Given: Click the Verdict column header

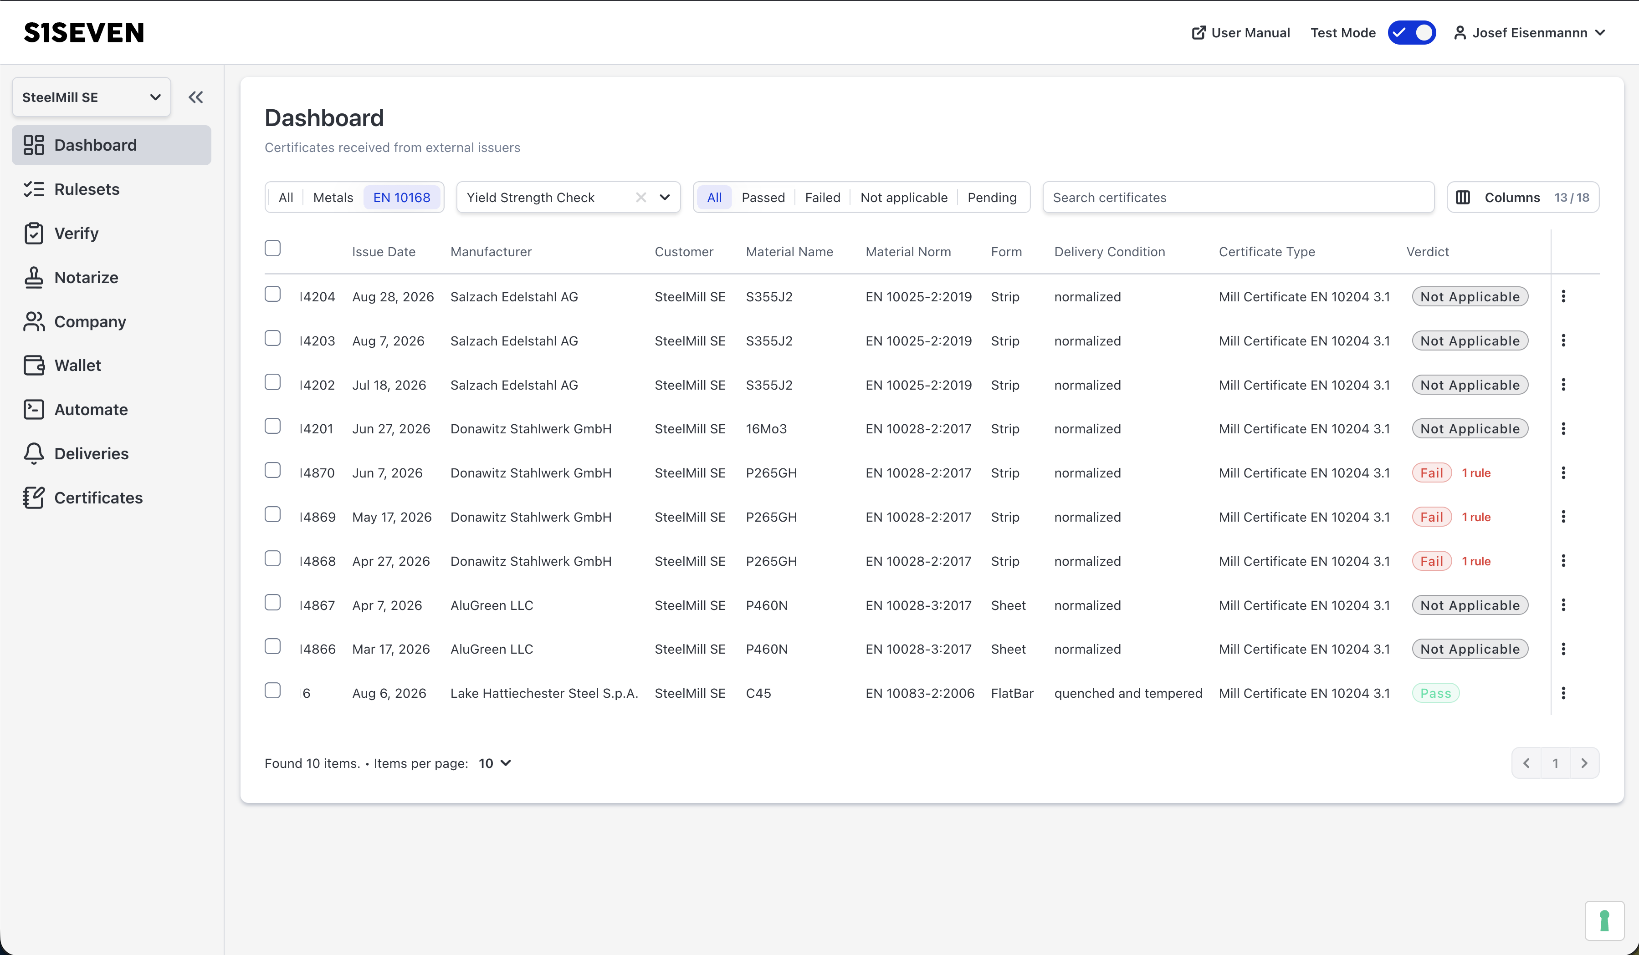Looking at the screenshot, I should point(1427,252).
